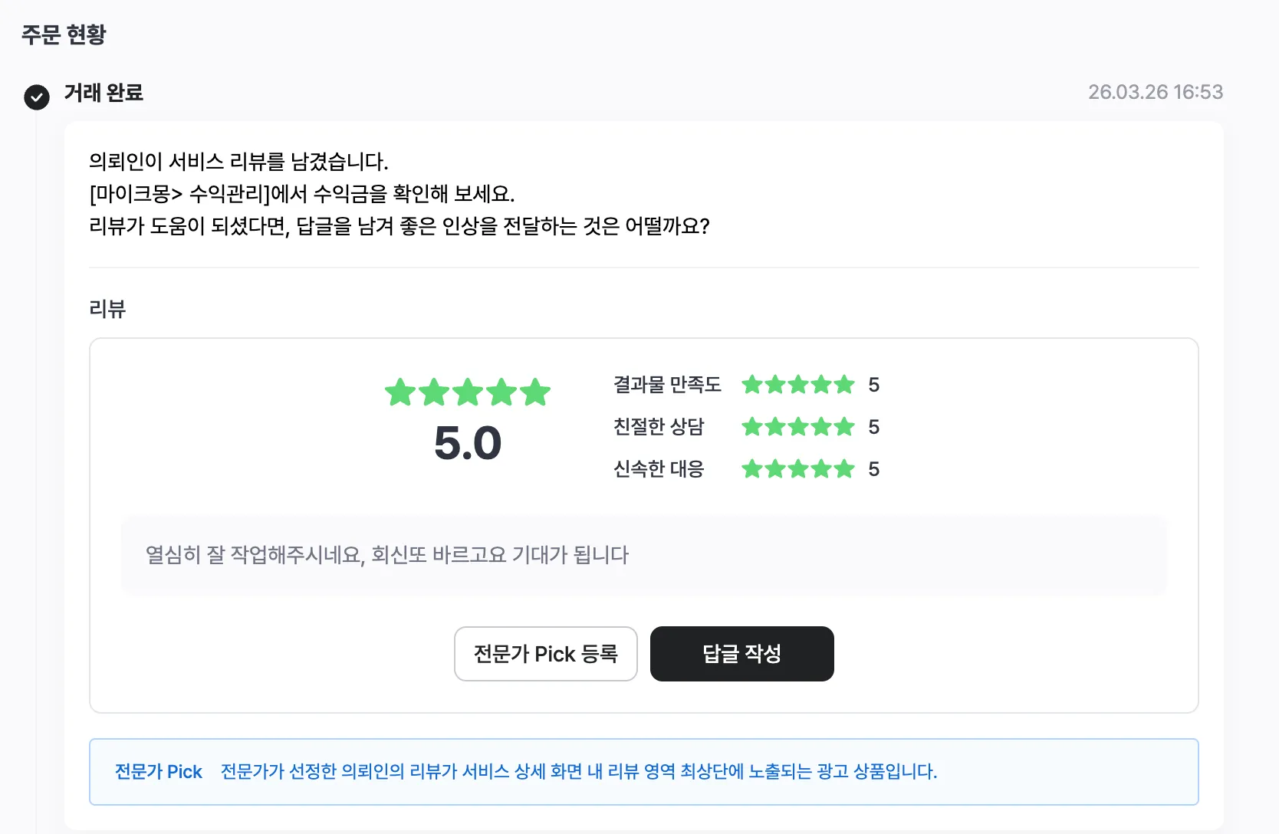Click the 전문가 Pick 등록 button
Screen dimensions: 1279x834
545,654
